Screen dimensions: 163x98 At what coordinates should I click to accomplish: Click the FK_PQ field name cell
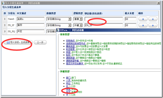pyautogui.click(x=11, y=31)
